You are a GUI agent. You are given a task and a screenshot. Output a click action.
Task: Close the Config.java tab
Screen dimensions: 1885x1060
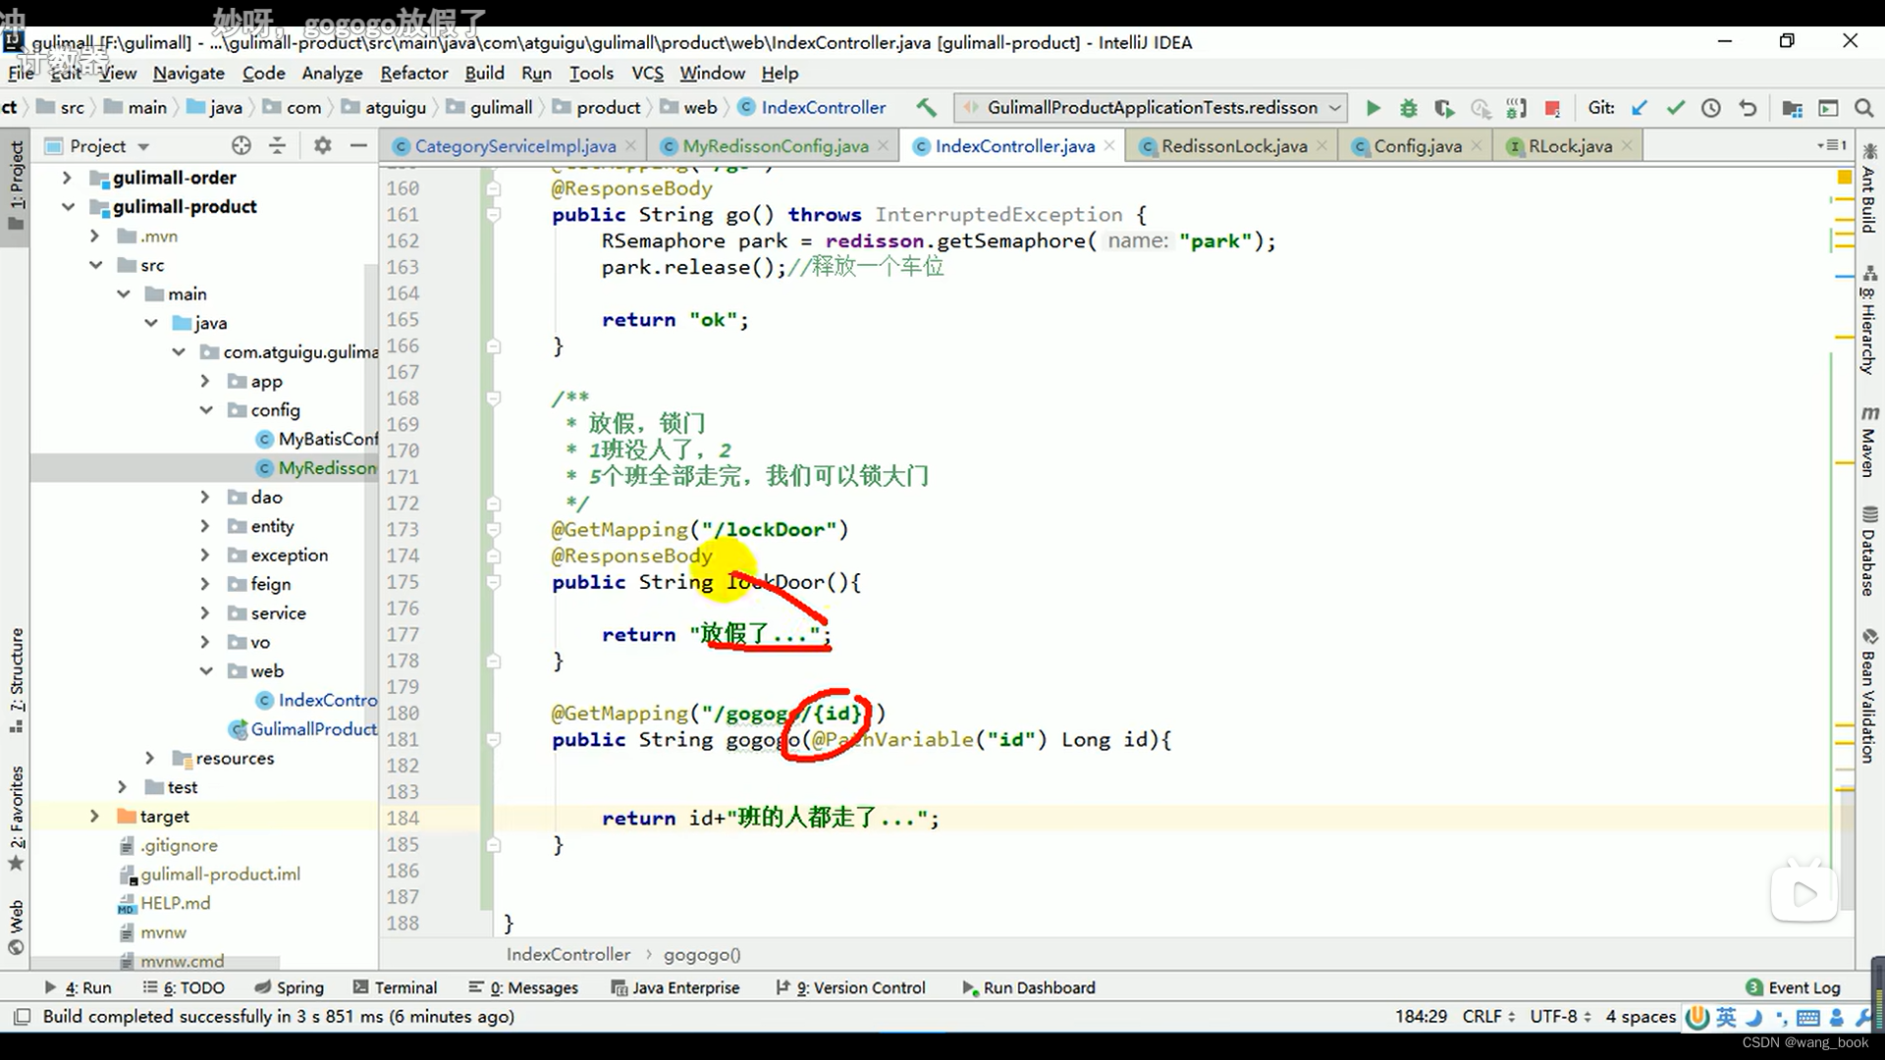click(1477, 145)
